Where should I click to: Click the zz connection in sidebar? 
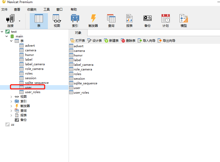12,124
